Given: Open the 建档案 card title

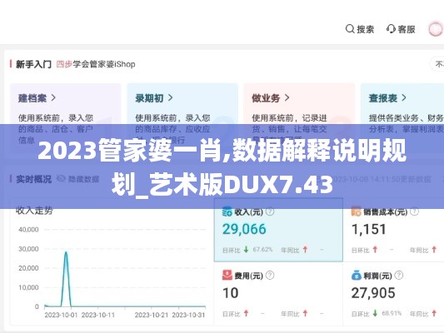Looking at the screenshot, I should coord(32,98).
